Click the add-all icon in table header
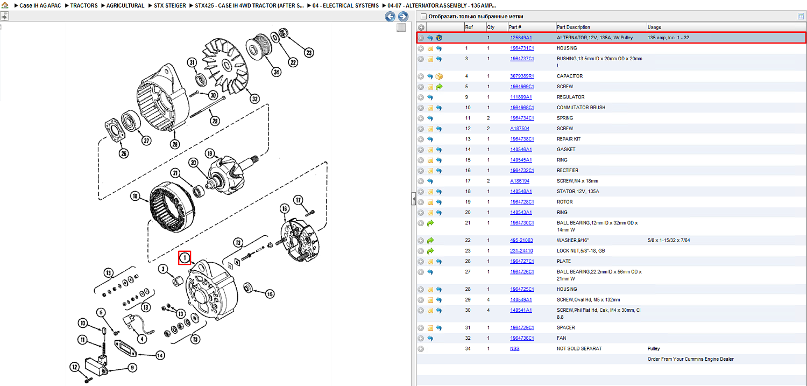Screen dimensions: 807x386 (421, 27)
